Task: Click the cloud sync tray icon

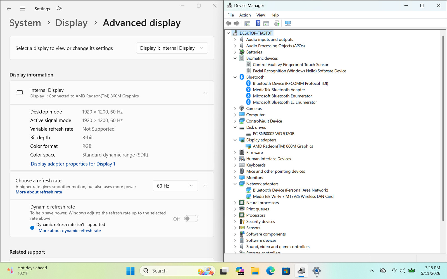Action: (383, 271)
